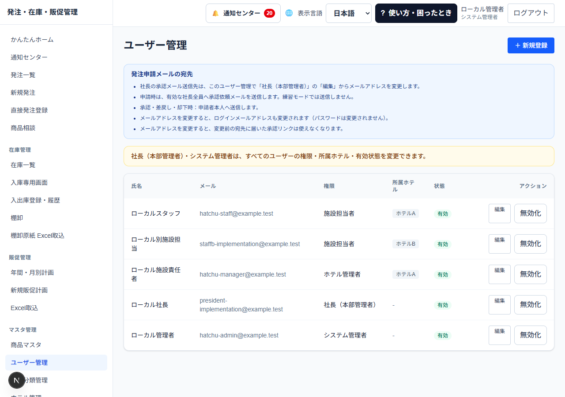The image size is (565, 397).
Task: Open 在庫一覧 in sidebar
Action: (56, 165)
